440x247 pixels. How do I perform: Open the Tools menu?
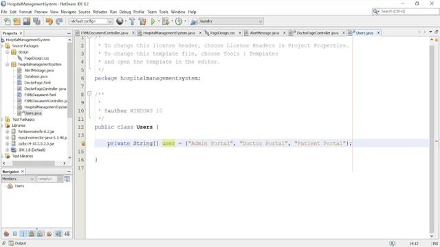coord(164,12)
